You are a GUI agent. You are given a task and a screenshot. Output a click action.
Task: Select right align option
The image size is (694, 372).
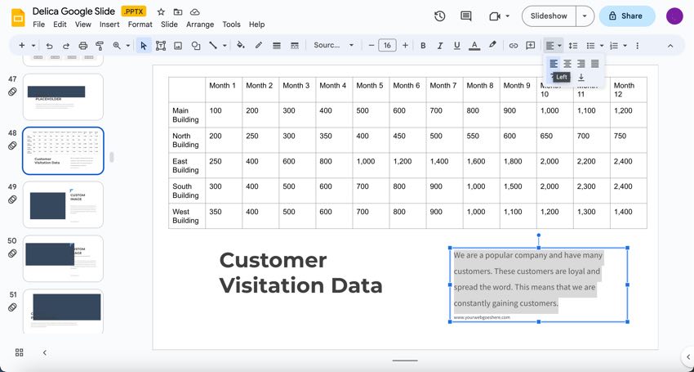pos(581,64)
